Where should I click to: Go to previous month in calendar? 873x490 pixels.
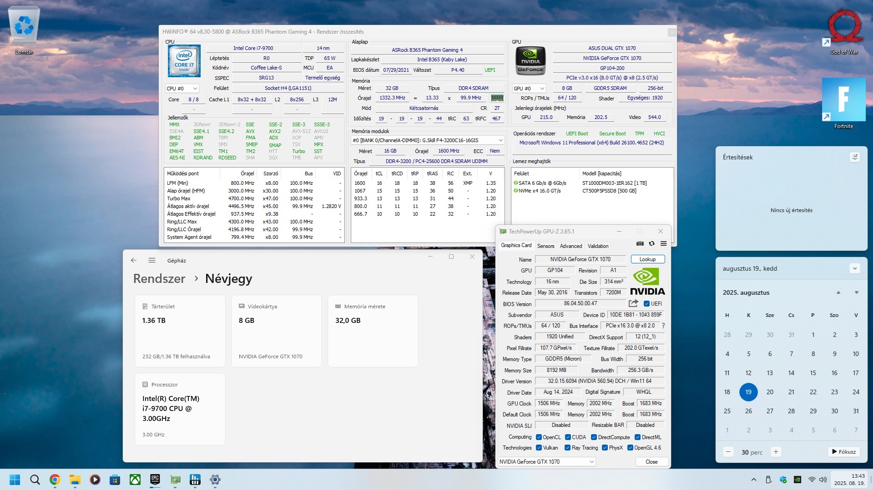point(838,292)
